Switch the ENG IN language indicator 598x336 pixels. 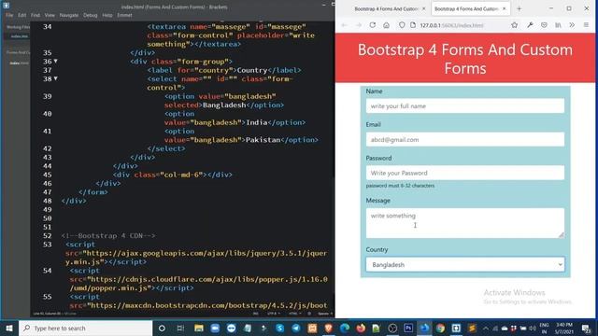544,328
